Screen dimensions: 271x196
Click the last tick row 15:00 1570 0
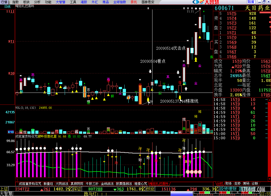click(x=241, y=138)
